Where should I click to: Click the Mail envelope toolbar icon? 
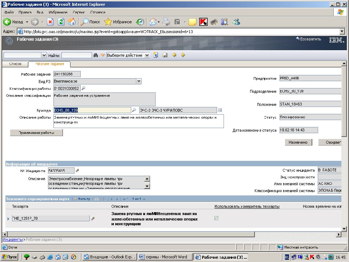153,22
